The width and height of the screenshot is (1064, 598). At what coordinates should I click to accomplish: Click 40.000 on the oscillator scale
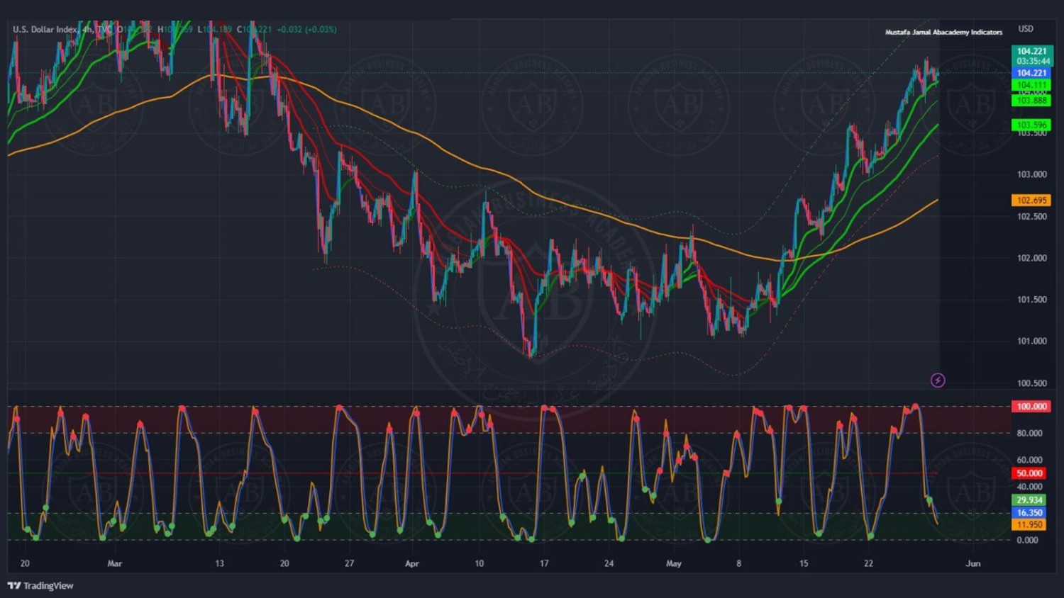tap(1029, 487)
